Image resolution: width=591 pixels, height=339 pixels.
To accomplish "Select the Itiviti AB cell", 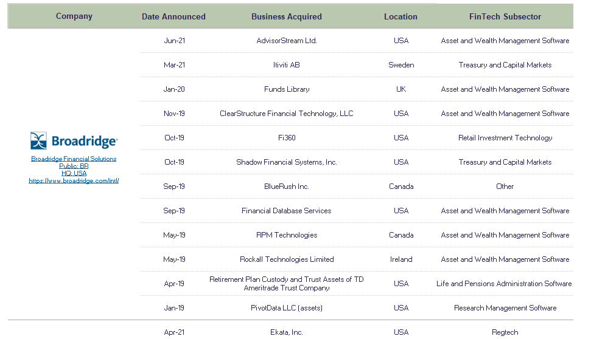I will click(287, 65).
